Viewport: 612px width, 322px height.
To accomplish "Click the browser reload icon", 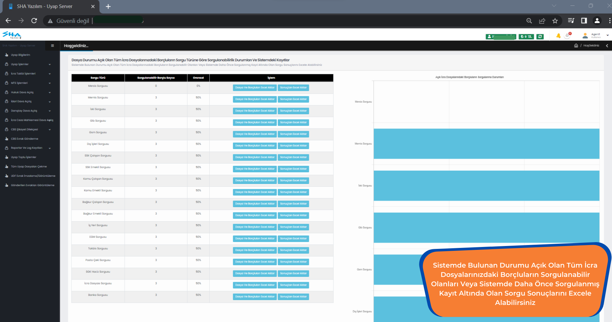I will coord(34,21).
